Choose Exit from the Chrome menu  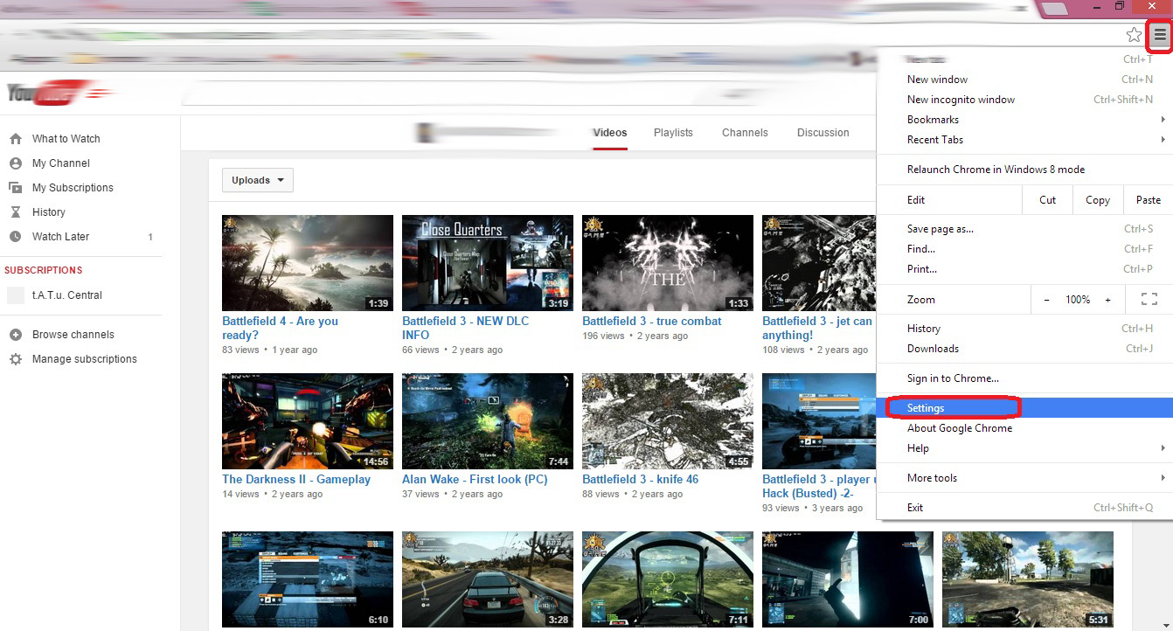point(1024,508)
